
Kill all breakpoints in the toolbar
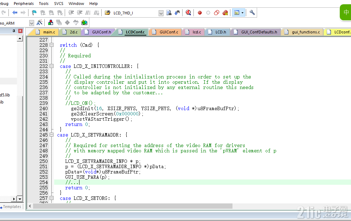(225, 13)
